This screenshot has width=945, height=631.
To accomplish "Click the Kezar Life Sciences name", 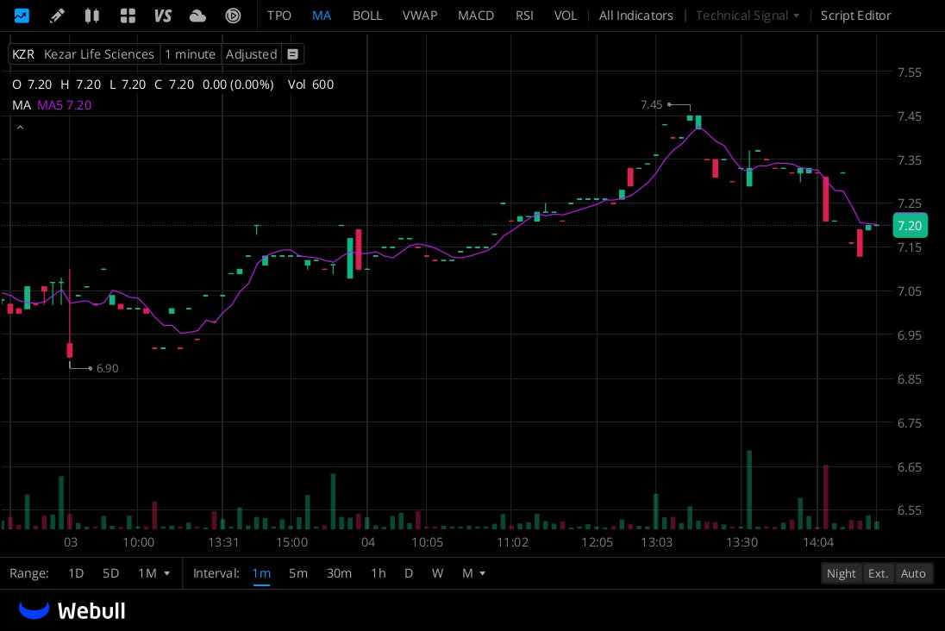I will pos(99,54).
